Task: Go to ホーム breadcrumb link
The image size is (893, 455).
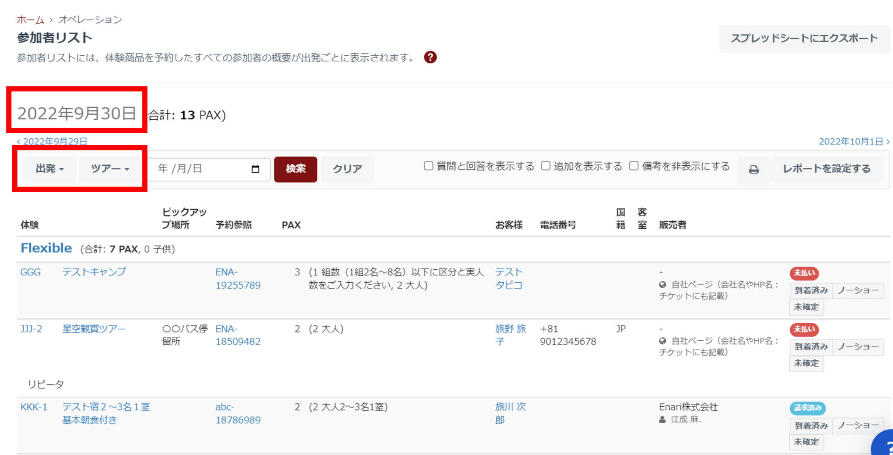Action: click(x=30, y=19)
